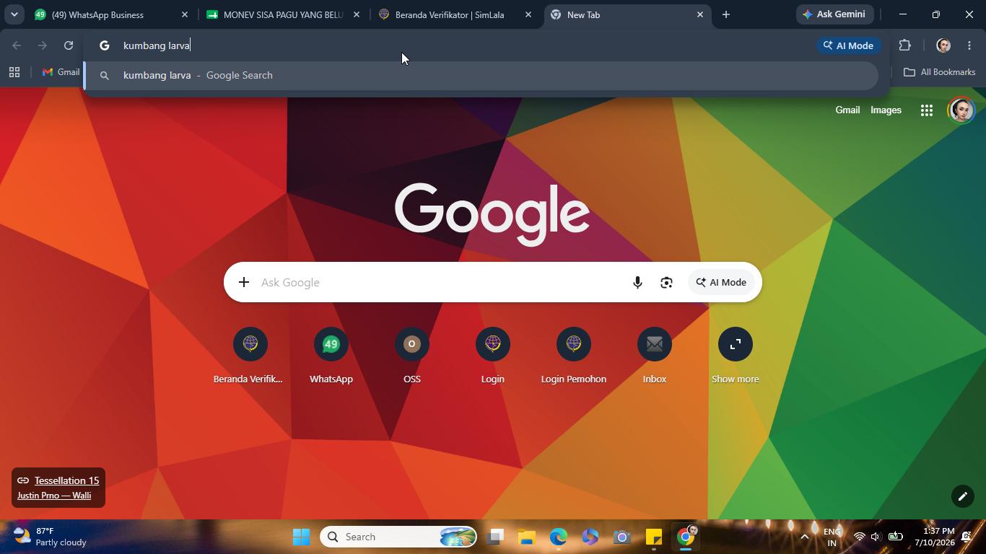Focus the address bar with 'kumbang larva'

coord(462,45)
